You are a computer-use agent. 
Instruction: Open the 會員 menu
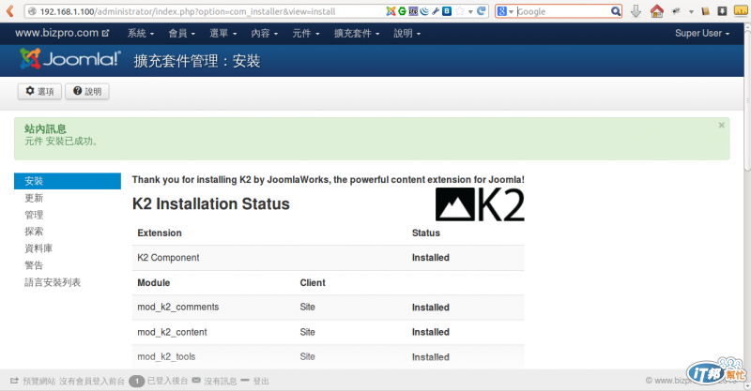[181, 33]
